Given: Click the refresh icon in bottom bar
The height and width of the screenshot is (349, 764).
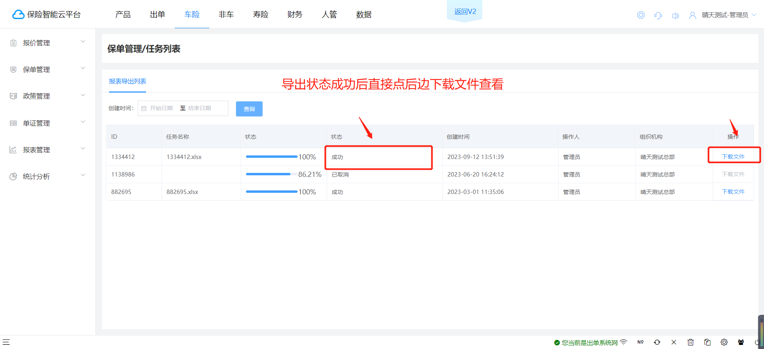Looking at the screenshot, I should click(x=657, y=342).
